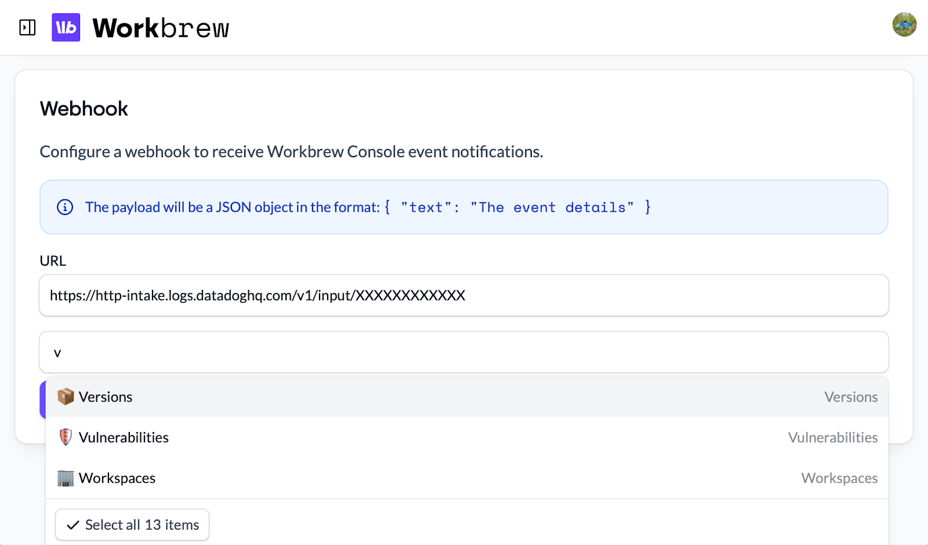Click the info icon in the payload notice
This screenshot has width=928, height=545.
[x=65, y=207]
